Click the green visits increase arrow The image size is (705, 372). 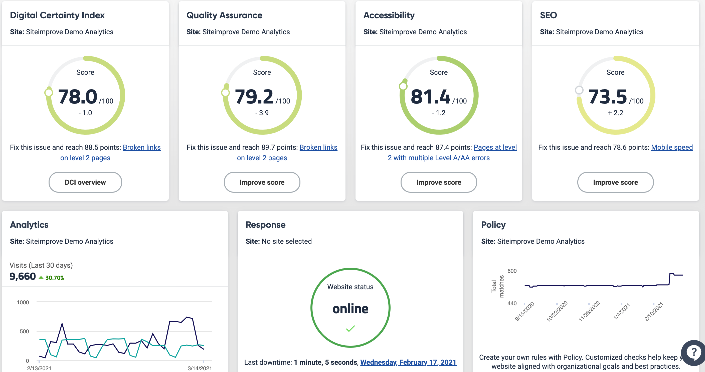pos(41,277)
